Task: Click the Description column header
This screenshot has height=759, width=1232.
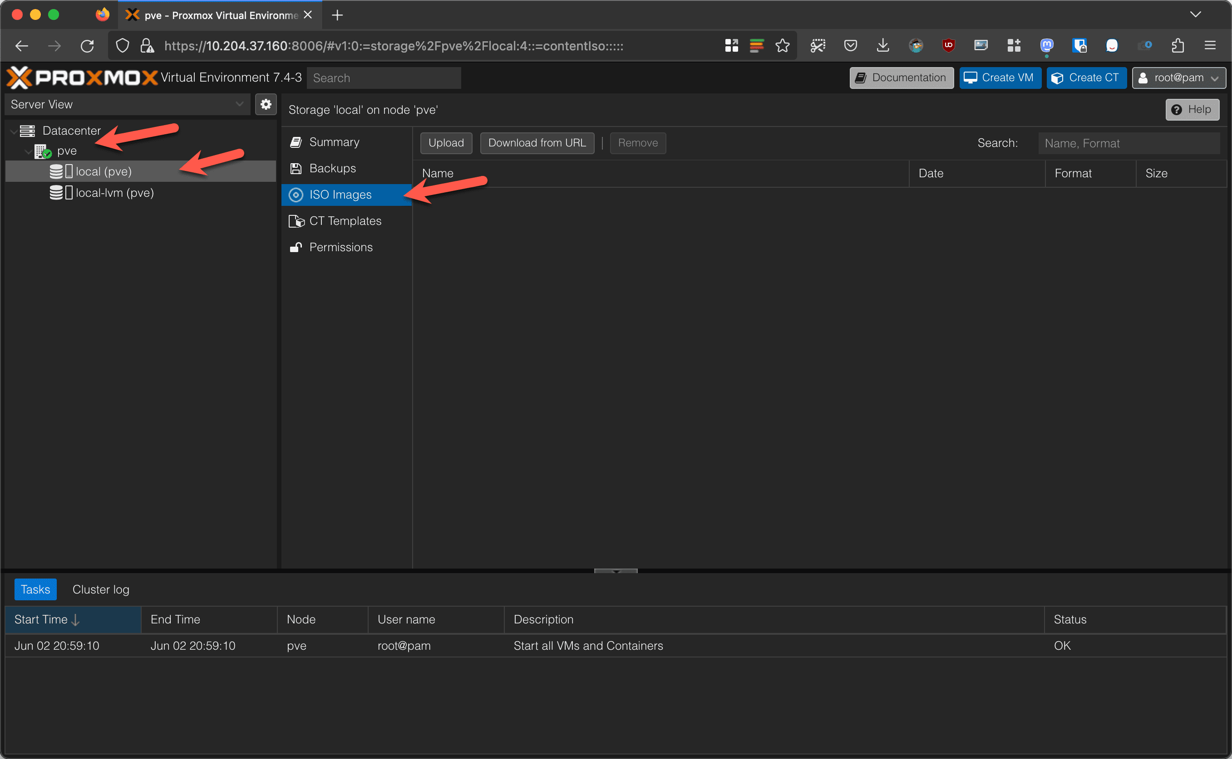Action: [x=774, y=619]
